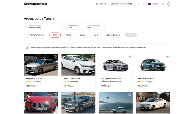This screenshot has height=114, width=195.
Task: Click Другие фильтры button
Action: 113,35
